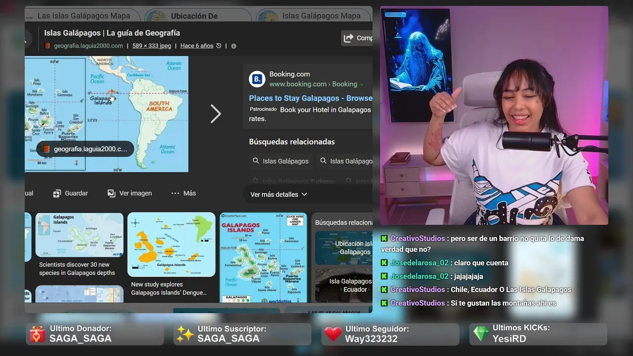
Task: Click the Kick badge next to Josedelarosa_02 claro que cuenta
Action: coord(384,263)
